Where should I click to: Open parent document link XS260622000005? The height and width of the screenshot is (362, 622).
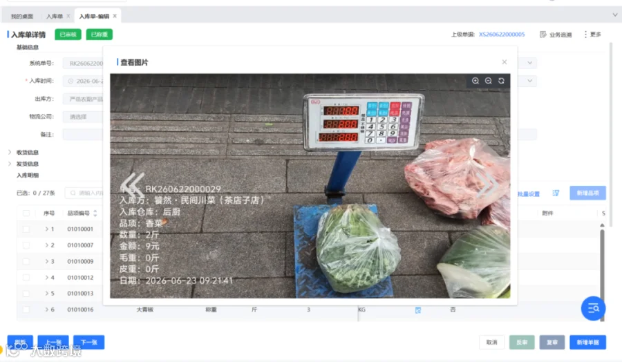coord(502,35)
